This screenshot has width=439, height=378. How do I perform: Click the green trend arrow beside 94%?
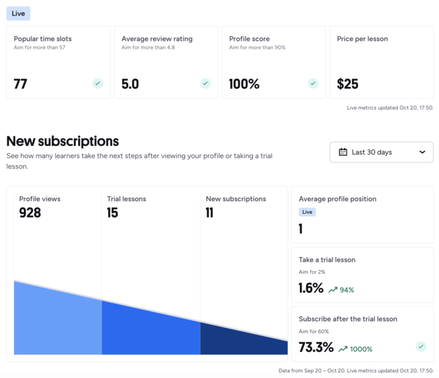pos(333,290)
